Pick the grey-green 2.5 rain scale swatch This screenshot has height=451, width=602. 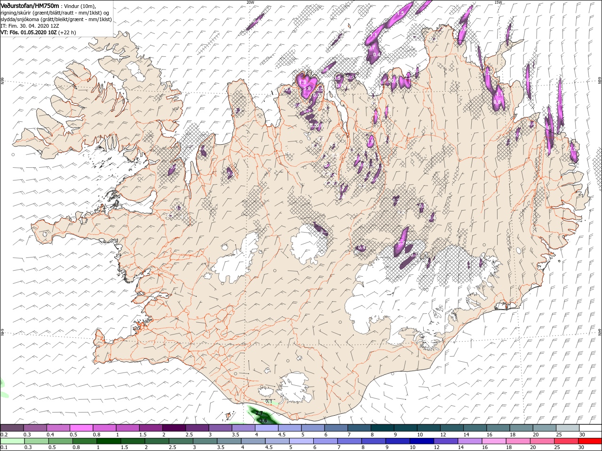click(x=181, y=441)
